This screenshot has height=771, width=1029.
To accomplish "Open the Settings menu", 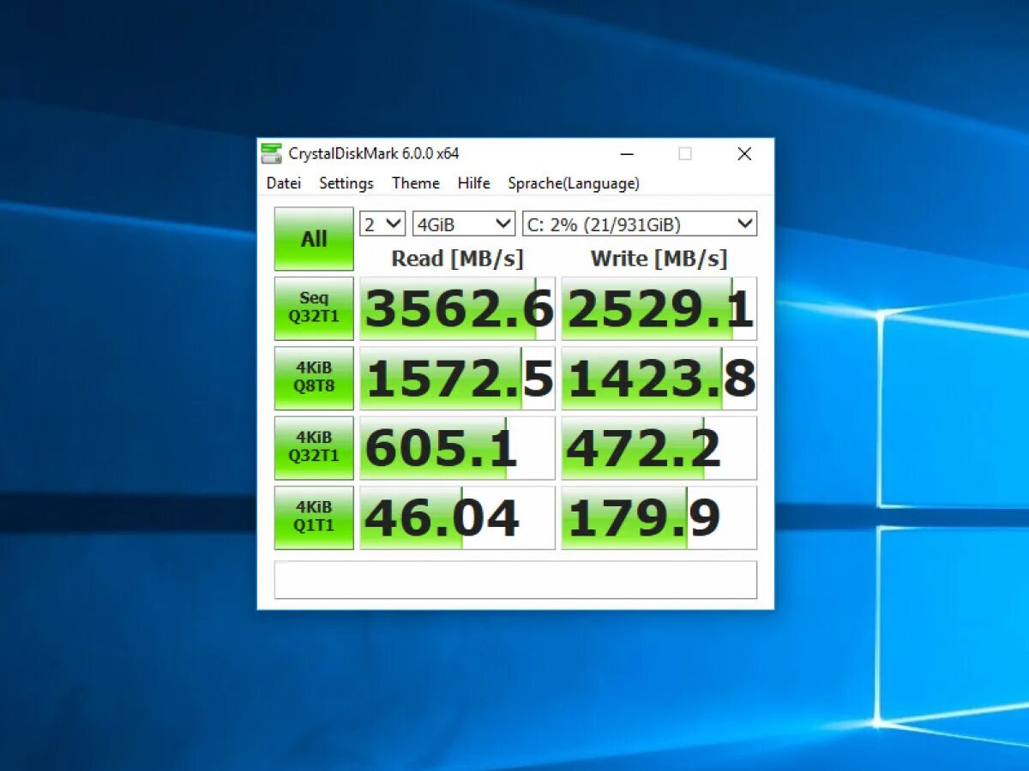I will point(346,182).
